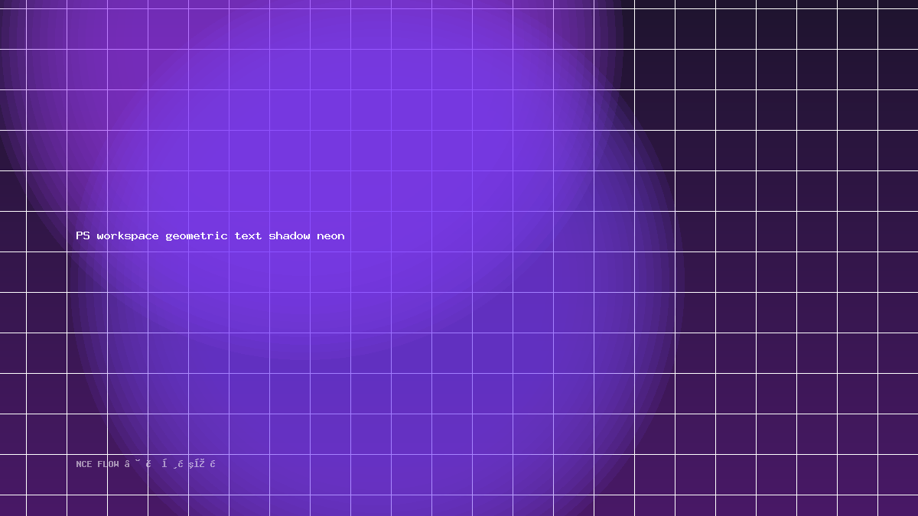918x516 pixels.
Task: Click the faint 'NCE FLOW' caption text
Action: pyautogui.click(x=98, y=464)
